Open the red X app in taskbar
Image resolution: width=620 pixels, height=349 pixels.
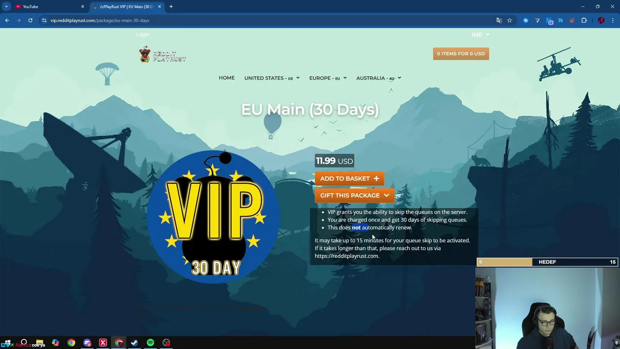tap(103, 343)
